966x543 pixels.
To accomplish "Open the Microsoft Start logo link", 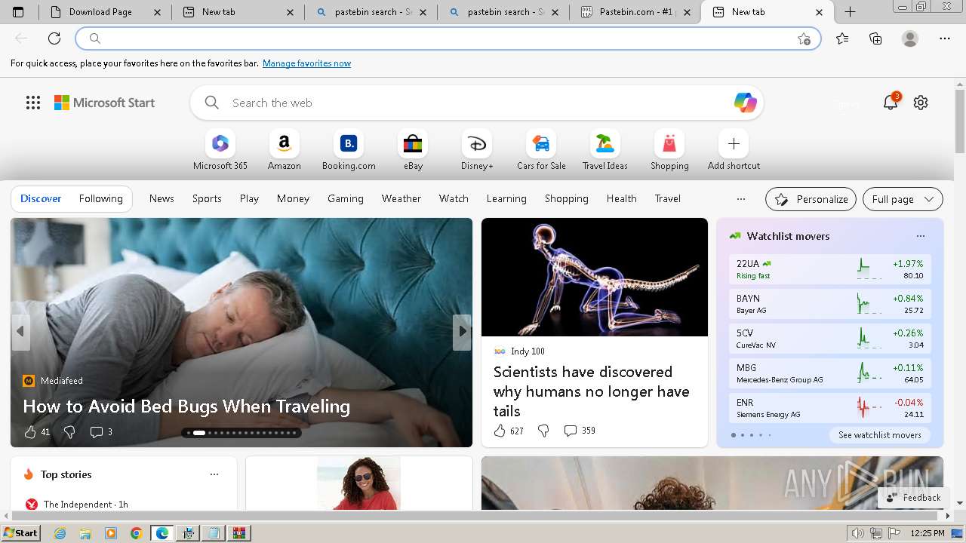I will (104, 103).
